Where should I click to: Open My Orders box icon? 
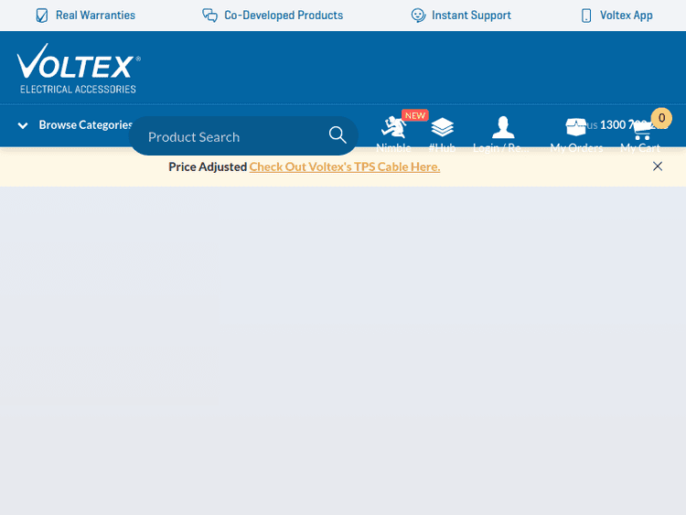click(x=575, y=128)
